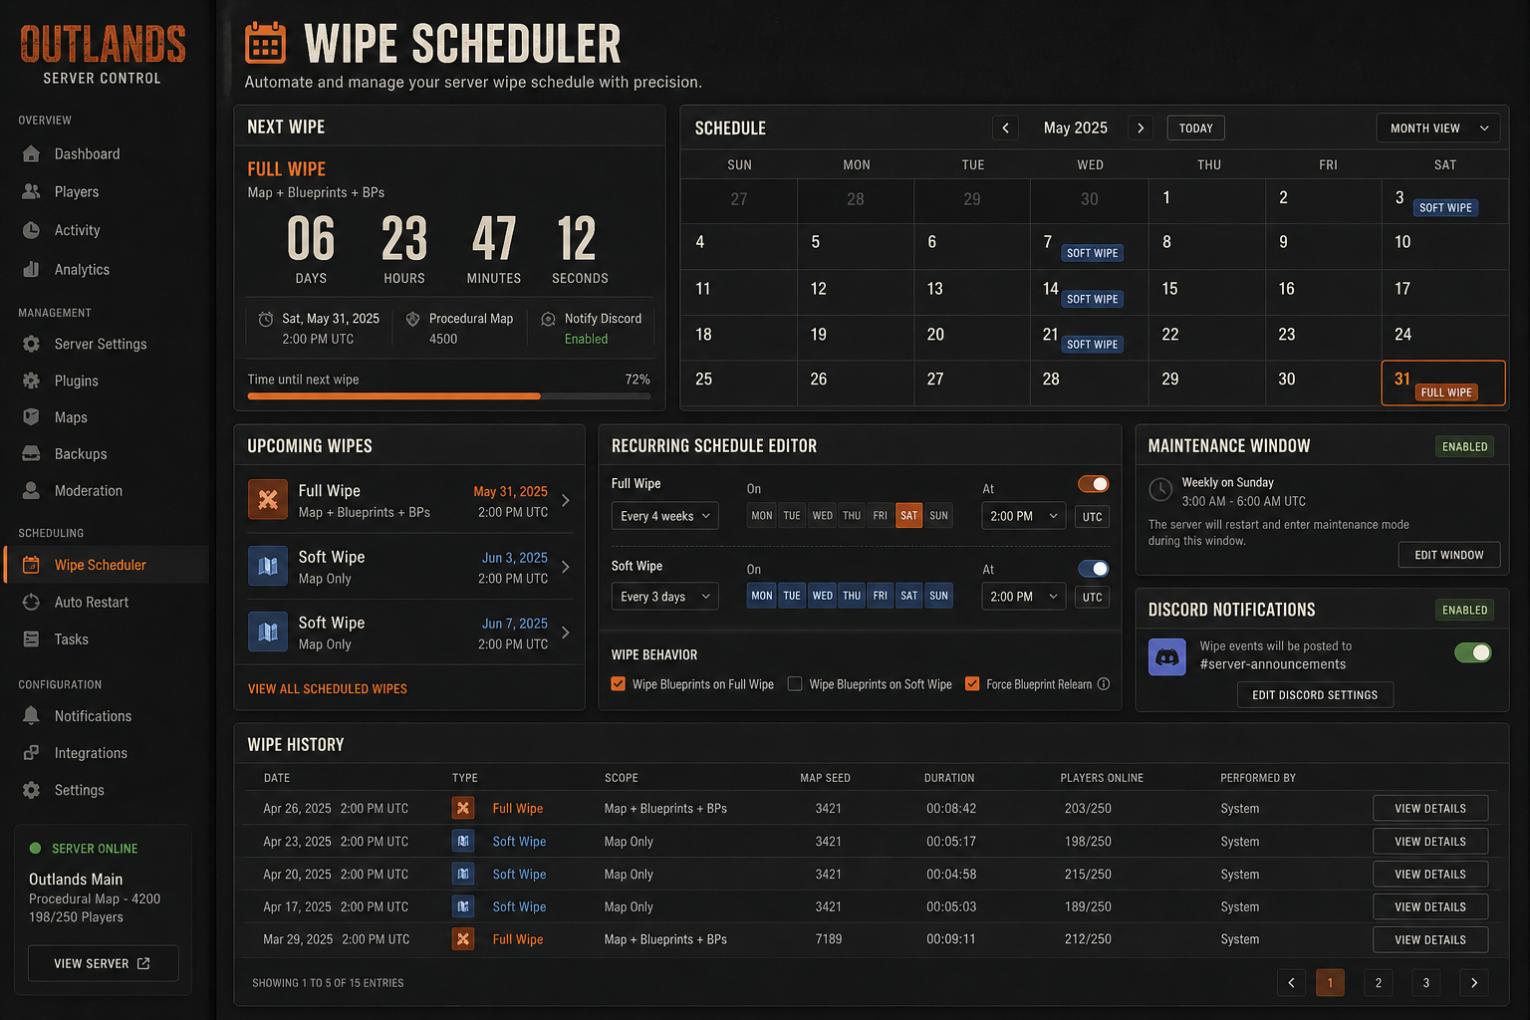The image size is (1530, 1020).
Task: Open the Every 4 weeks dropdown
Action: pos(664,516)
